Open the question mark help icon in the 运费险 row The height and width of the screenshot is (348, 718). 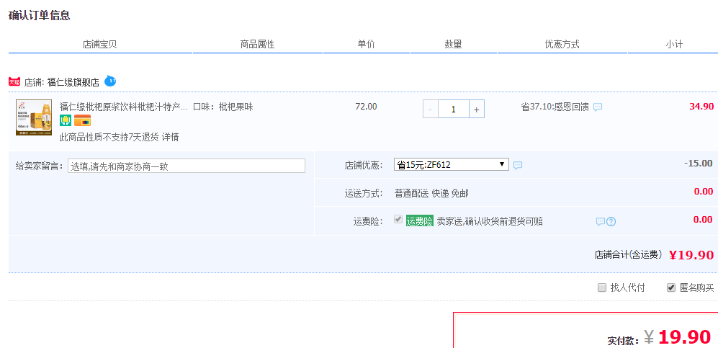pyautogui.click(x=611, y=222)
